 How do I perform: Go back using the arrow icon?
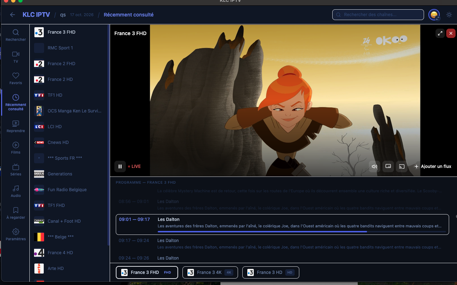(13, 15)
